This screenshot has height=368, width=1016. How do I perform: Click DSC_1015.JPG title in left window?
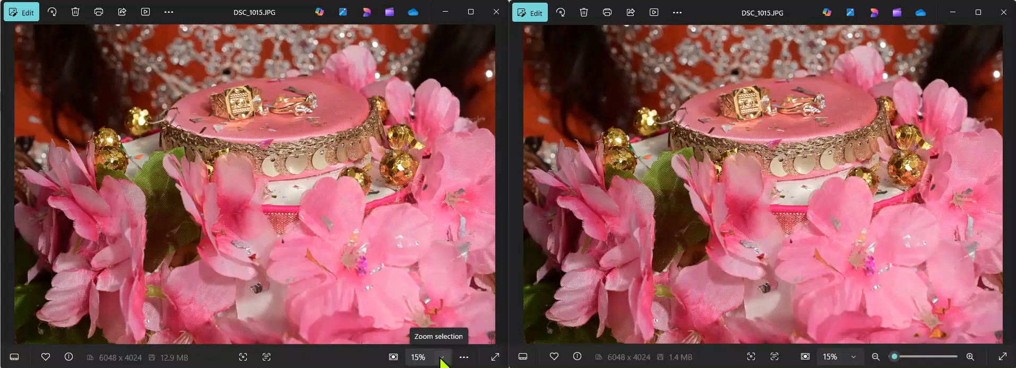(254, 12)
